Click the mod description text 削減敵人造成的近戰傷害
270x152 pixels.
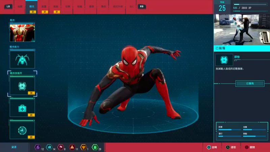click(x=230, y=69)
